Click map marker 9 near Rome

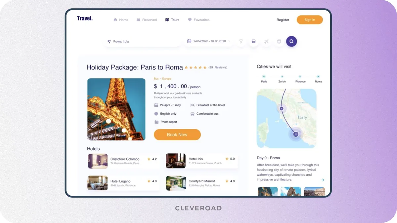pos(296,134)
